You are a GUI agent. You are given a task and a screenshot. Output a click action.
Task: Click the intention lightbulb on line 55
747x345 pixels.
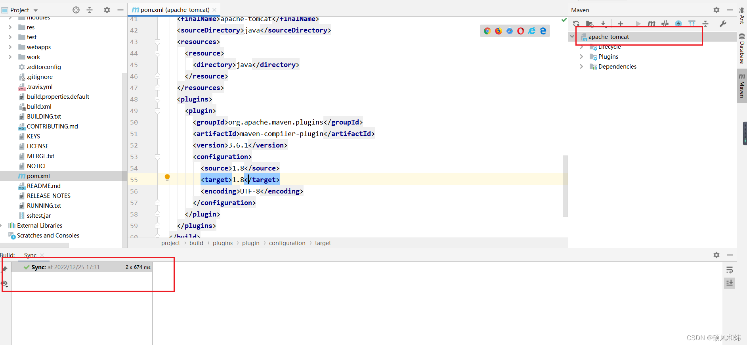coord(167,178)
